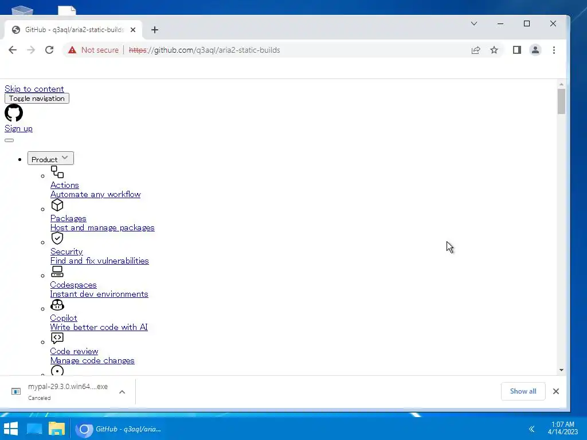Open a new browser tab with plus

tap(155, 30)
